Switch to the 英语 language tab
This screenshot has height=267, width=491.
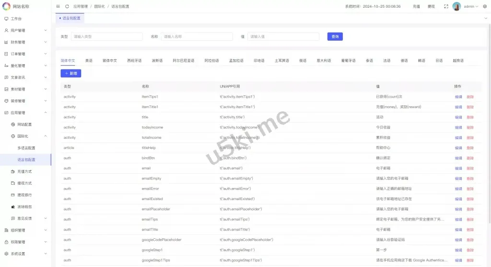[x=89, y=61]
